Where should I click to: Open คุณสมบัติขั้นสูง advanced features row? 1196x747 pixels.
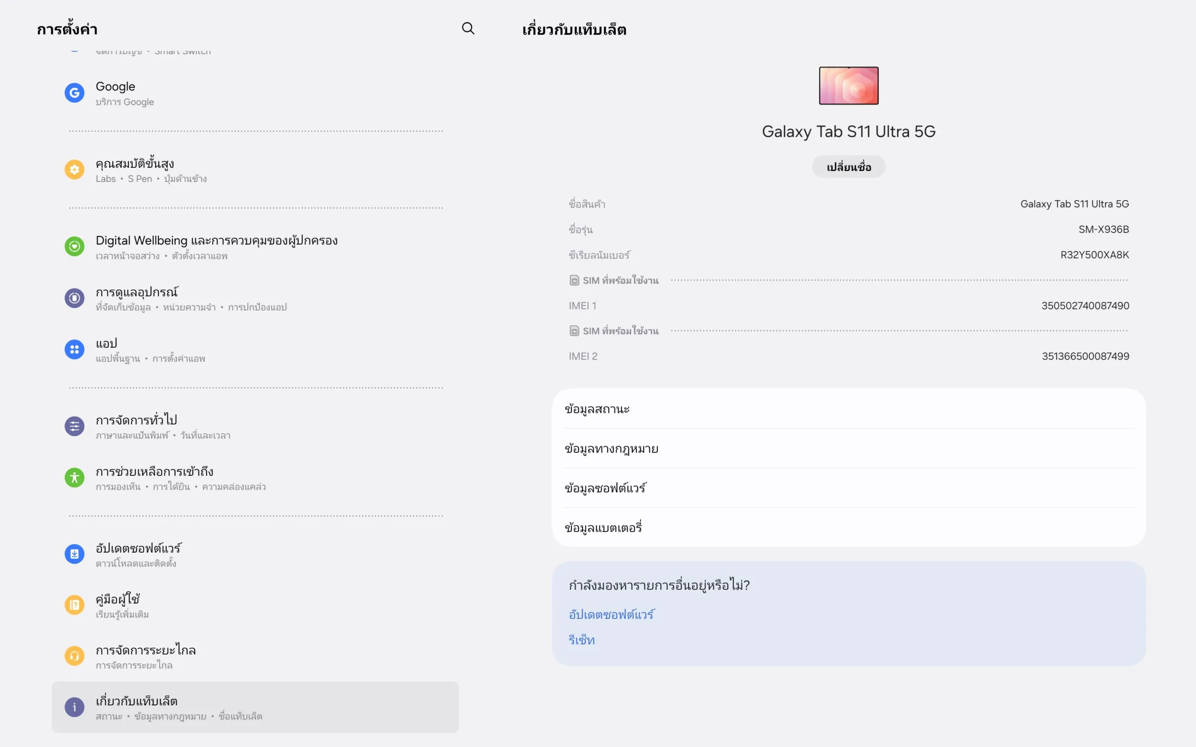[x=255, y=170]
